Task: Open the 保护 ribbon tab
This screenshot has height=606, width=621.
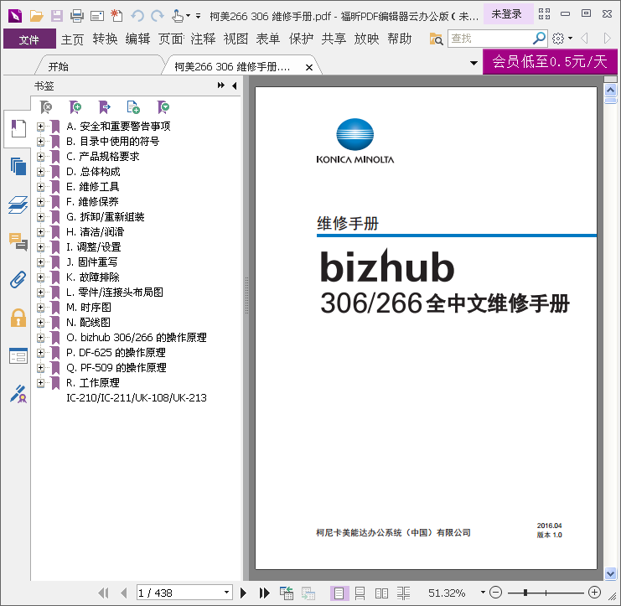Action: coord(301,39)
